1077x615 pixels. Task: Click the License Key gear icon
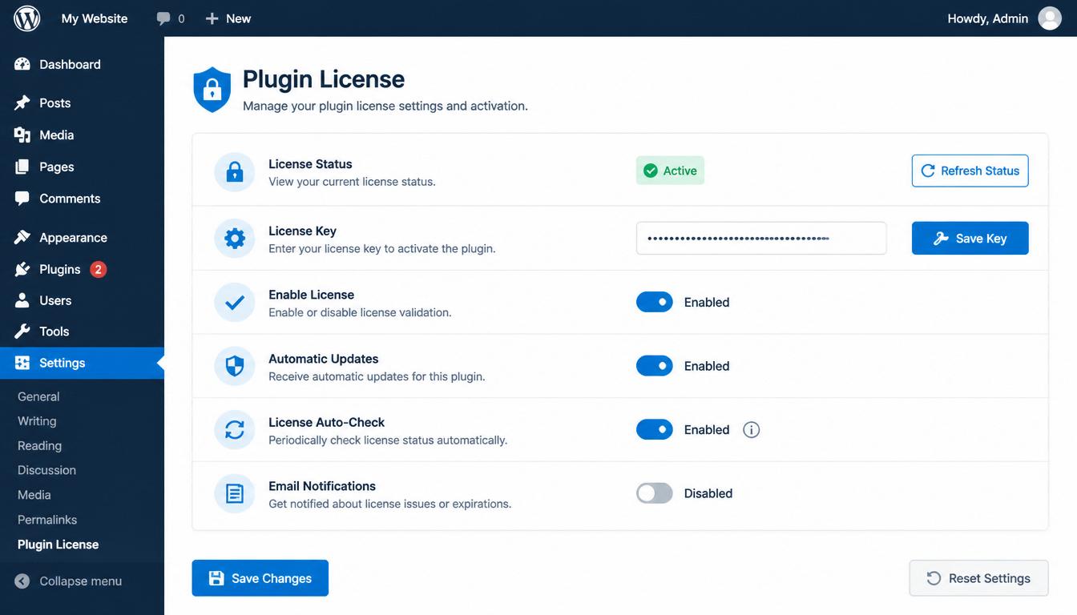(235, 239)
